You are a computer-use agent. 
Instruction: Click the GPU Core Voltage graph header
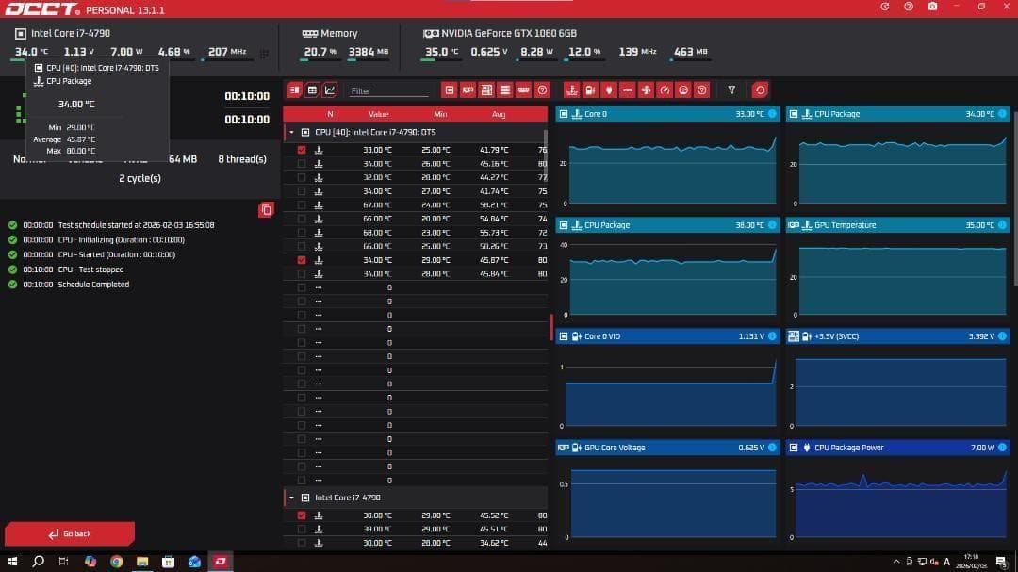(x=667, y=448)
